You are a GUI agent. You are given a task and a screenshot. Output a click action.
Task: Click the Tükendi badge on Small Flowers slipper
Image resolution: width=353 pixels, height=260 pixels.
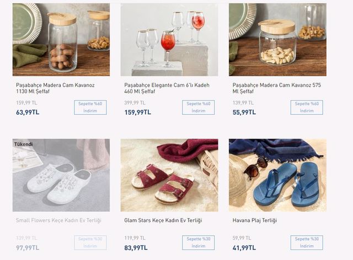pos(23,144)
